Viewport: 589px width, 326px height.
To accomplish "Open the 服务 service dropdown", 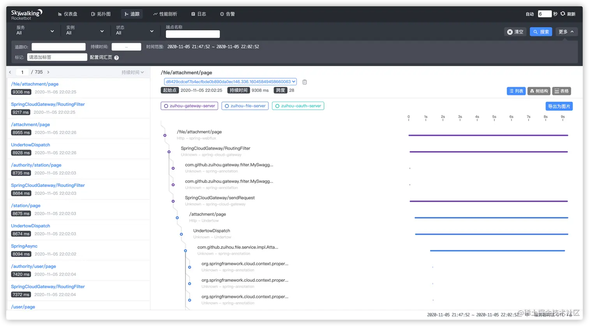I will pyautogui.click(x=35, y=30).
